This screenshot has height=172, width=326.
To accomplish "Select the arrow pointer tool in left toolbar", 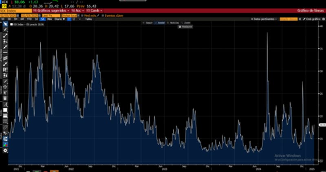I will click(x=5, y=24).
